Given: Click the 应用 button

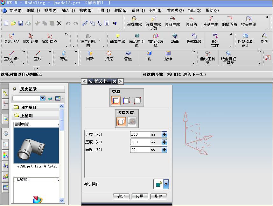Looking at the screenshot, I should tap(140, 196).
